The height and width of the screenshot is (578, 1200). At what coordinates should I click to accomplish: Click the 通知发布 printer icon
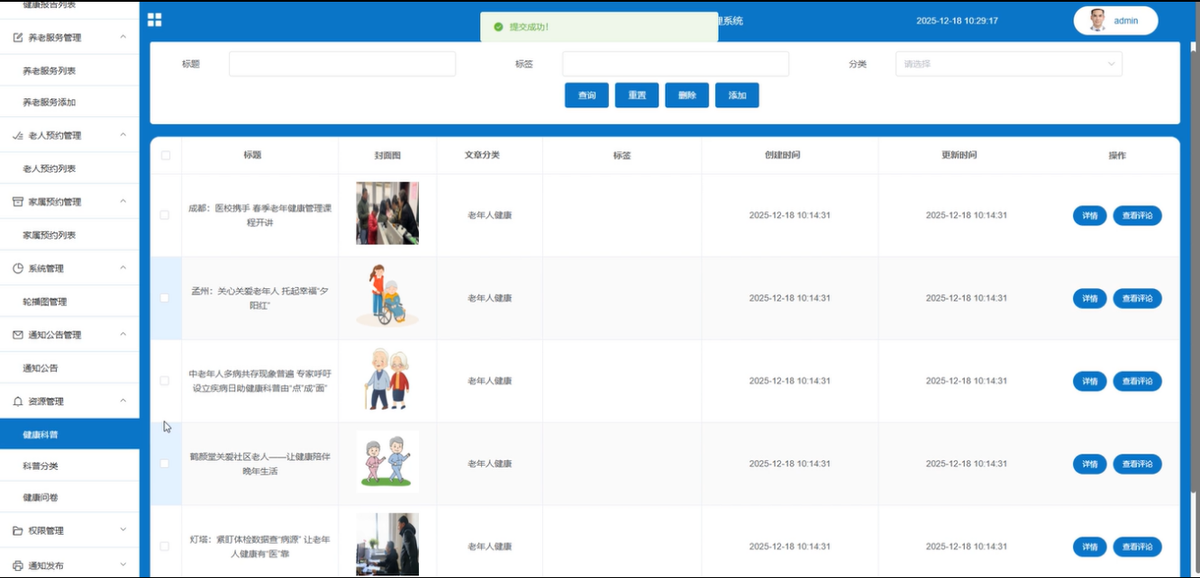(18, 565)
